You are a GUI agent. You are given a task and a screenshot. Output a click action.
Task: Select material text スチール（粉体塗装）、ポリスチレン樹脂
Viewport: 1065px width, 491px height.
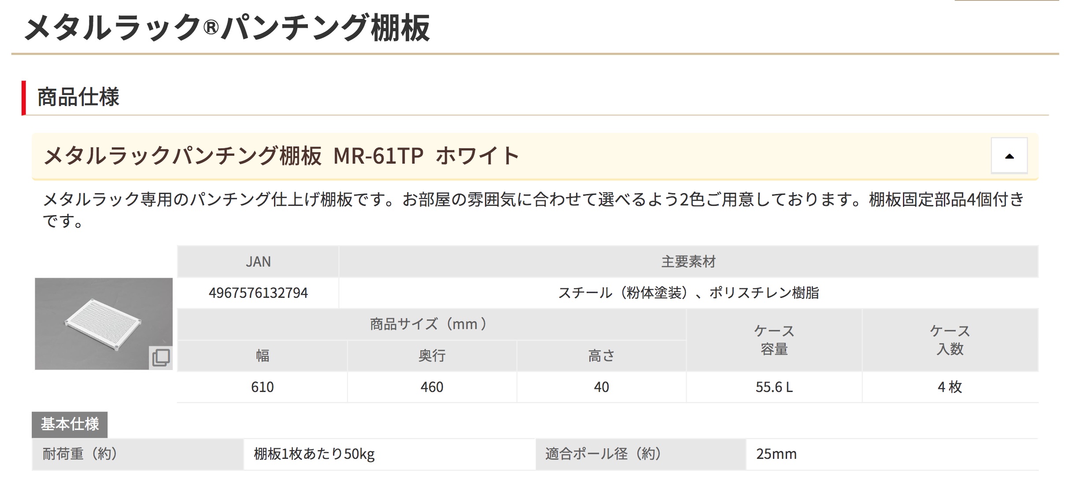pos(688,293)
